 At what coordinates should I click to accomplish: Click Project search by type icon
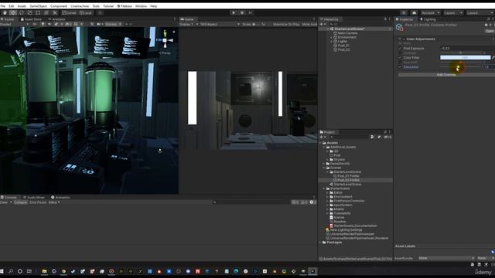coord(373,137)
